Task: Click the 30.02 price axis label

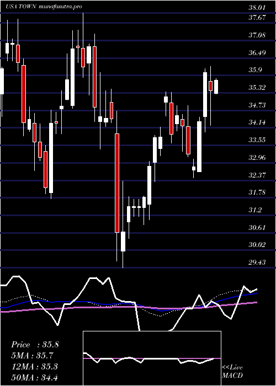Action: (257, 245)
